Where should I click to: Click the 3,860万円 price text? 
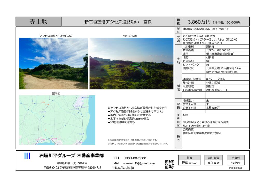(x=196, y=22)
